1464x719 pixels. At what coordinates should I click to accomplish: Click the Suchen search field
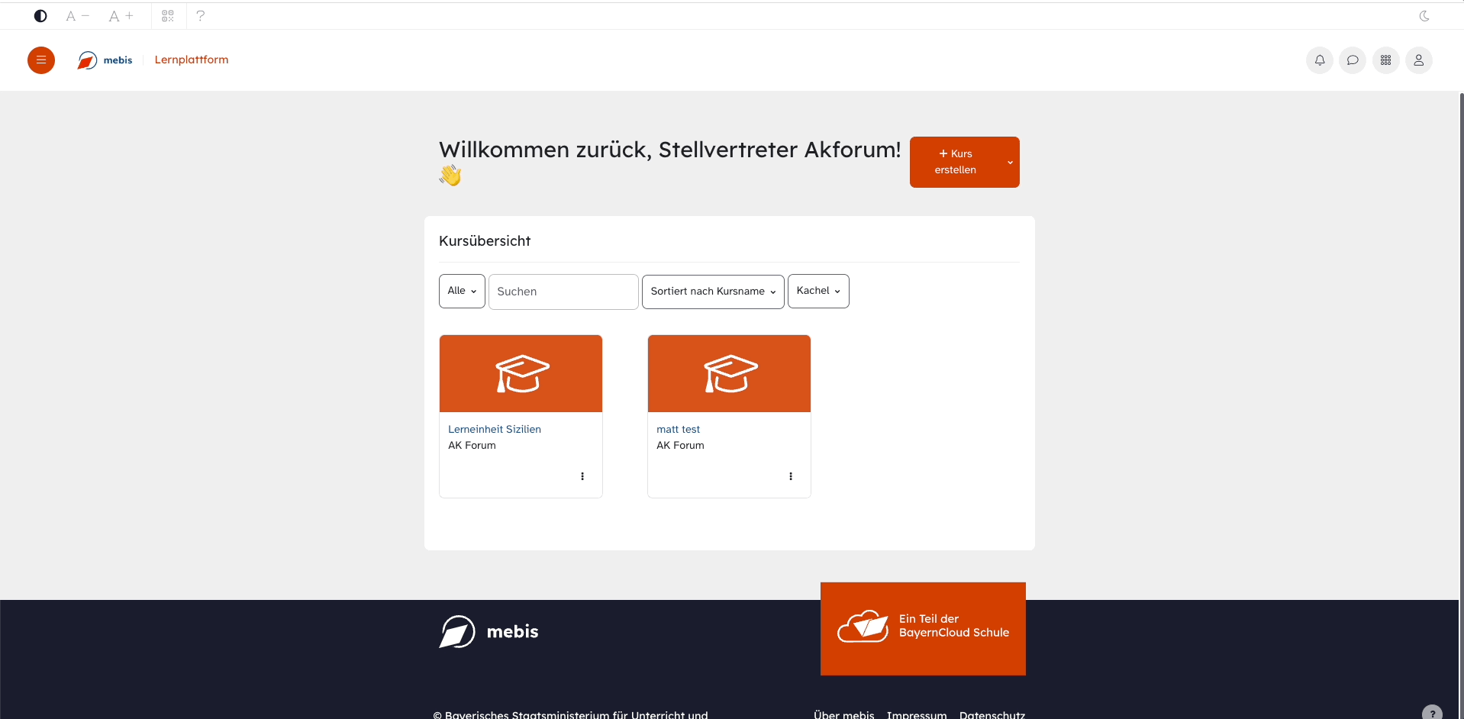click(x=563, y=292)
